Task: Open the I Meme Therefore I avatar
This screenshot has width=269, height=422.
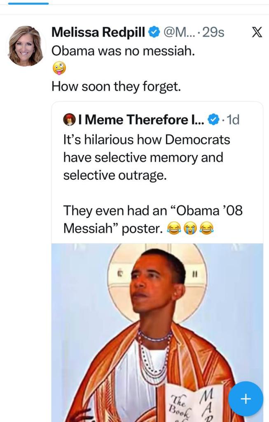Action: 69,120
